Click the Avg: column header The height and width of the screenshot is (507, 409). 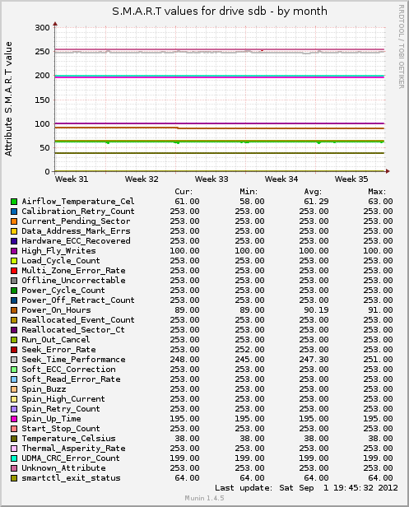coord(313,192)
